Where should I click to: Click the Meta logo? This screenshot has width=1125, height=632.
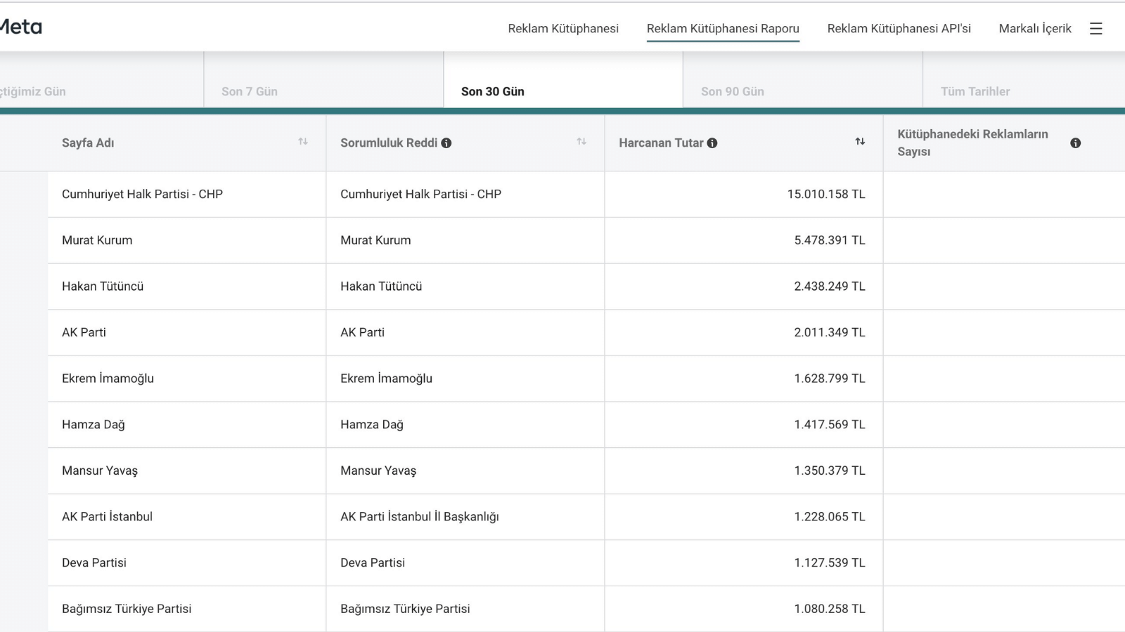[x=20, y=27]
